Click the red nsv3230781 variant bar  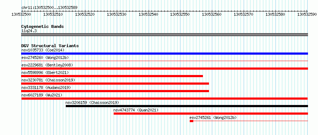pyautogui.click(x=115, y=84)
